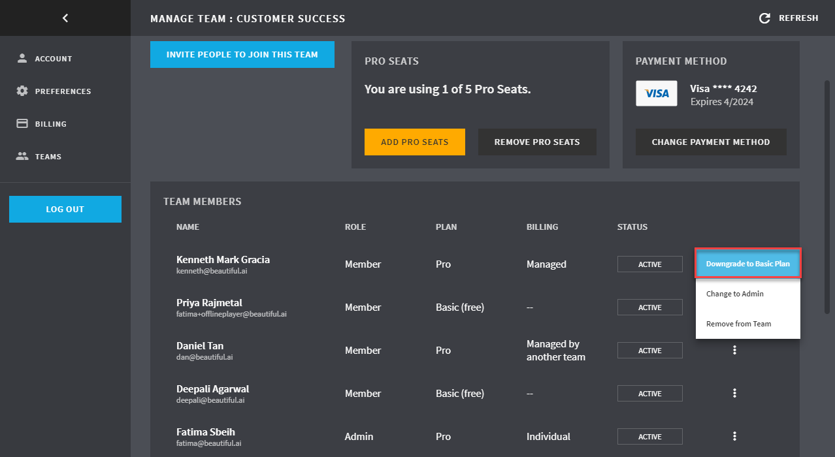The width and height of the screenshot is (835, 457).
Task: Click the name Fatima Sbeih
Action: point(206,432)
